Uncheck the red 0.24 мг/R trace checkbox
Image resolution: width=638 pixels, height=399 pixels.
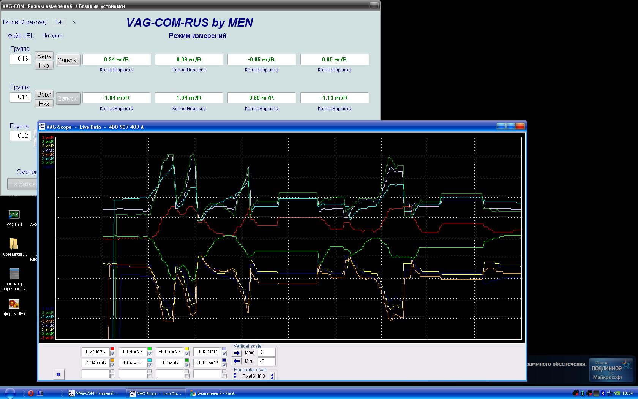click(x=112, y=353)
